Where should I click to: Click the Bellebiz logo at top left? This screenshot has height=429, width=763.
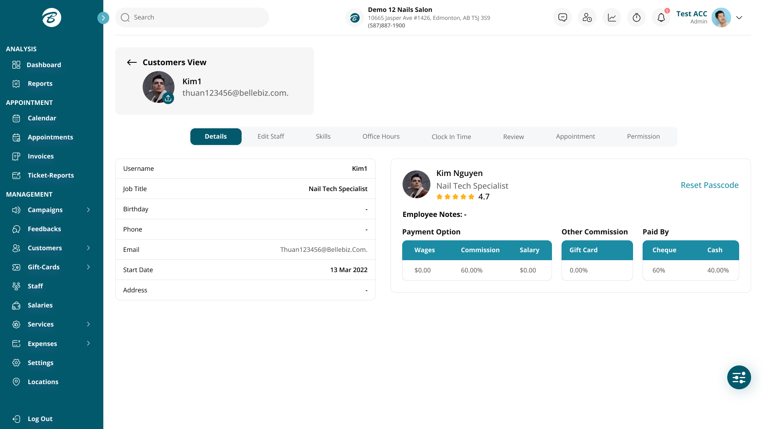[x=51, y=17]
